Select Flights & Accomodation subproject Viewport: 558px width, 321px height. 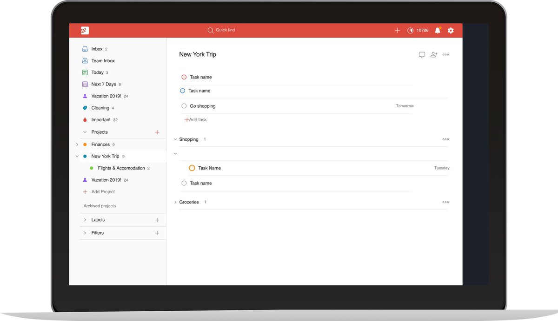pos(121,168)
